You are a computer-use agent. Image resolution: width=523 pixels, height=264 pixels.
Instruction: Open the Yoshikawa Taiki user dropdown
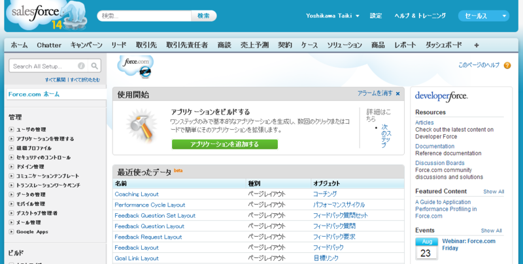click(x=333, y=16)
